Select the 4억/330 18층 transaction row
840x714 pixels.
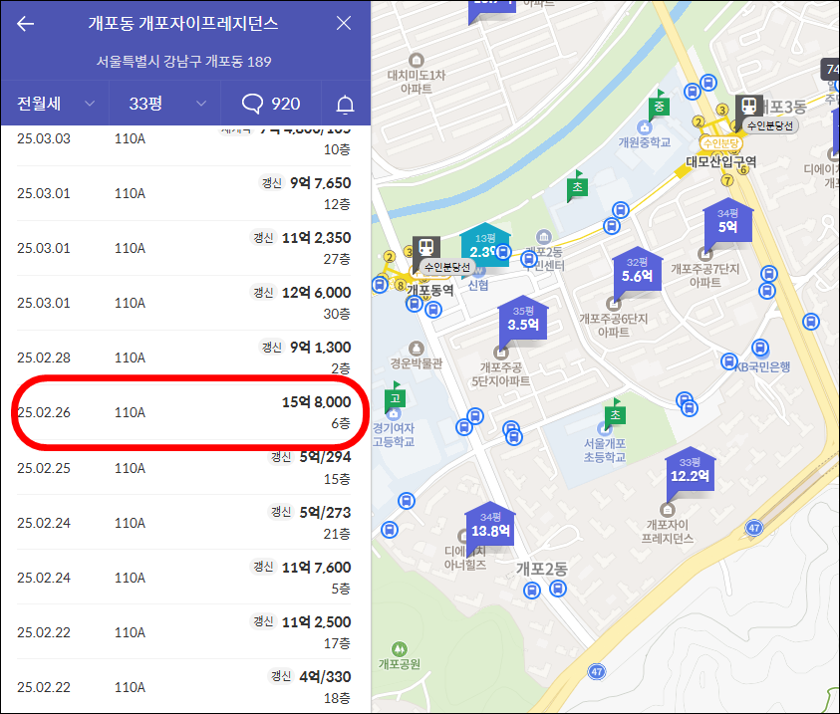point(183,687)
